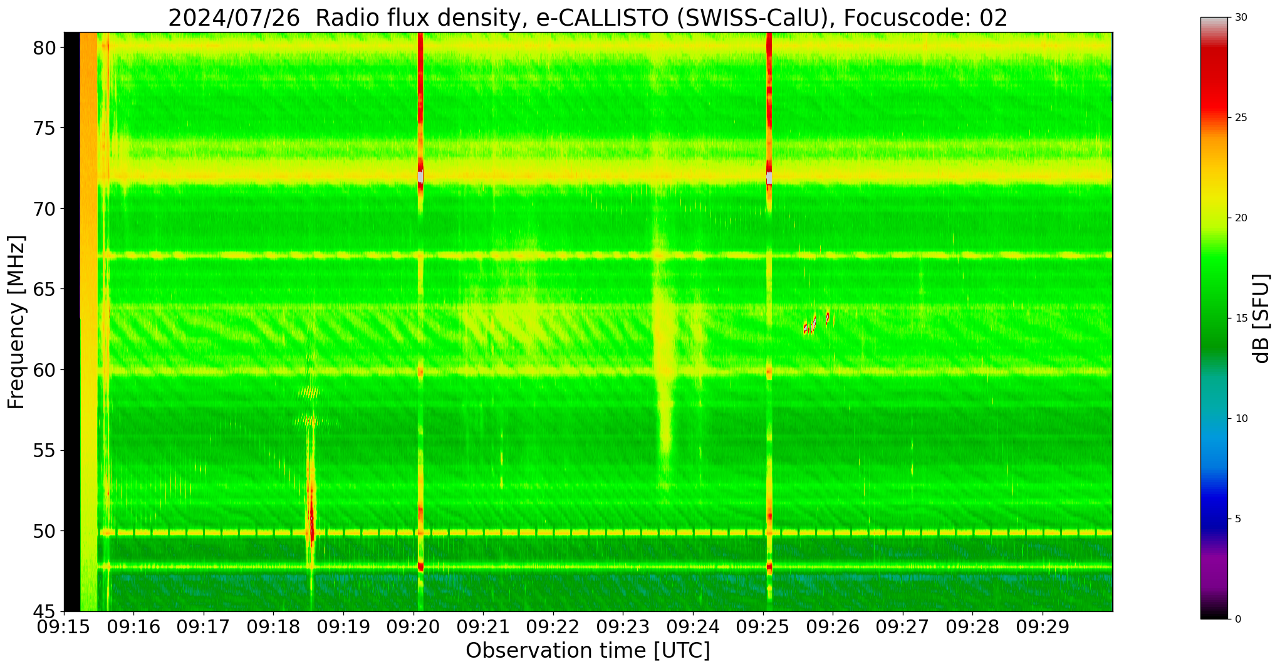Image resolution: width=1280 pixels, height=669 pixels.
Task: Click the 09:22 time tick label
Action: (553, 626)
